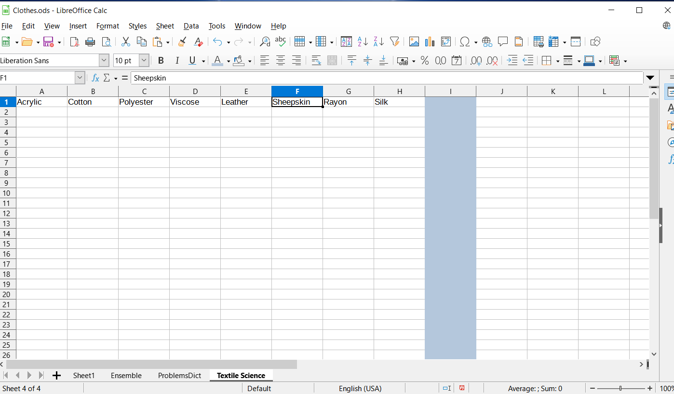Screen dimensions: 674x394
Task: Click the Print icon
Action: 90,42
